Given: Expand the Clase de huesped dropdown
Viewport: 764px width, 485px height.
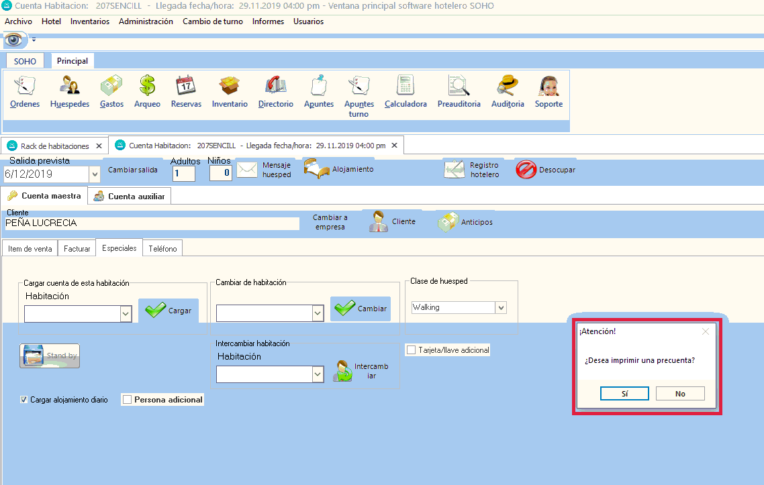Looking at the screenshot, I should point(500,307).
